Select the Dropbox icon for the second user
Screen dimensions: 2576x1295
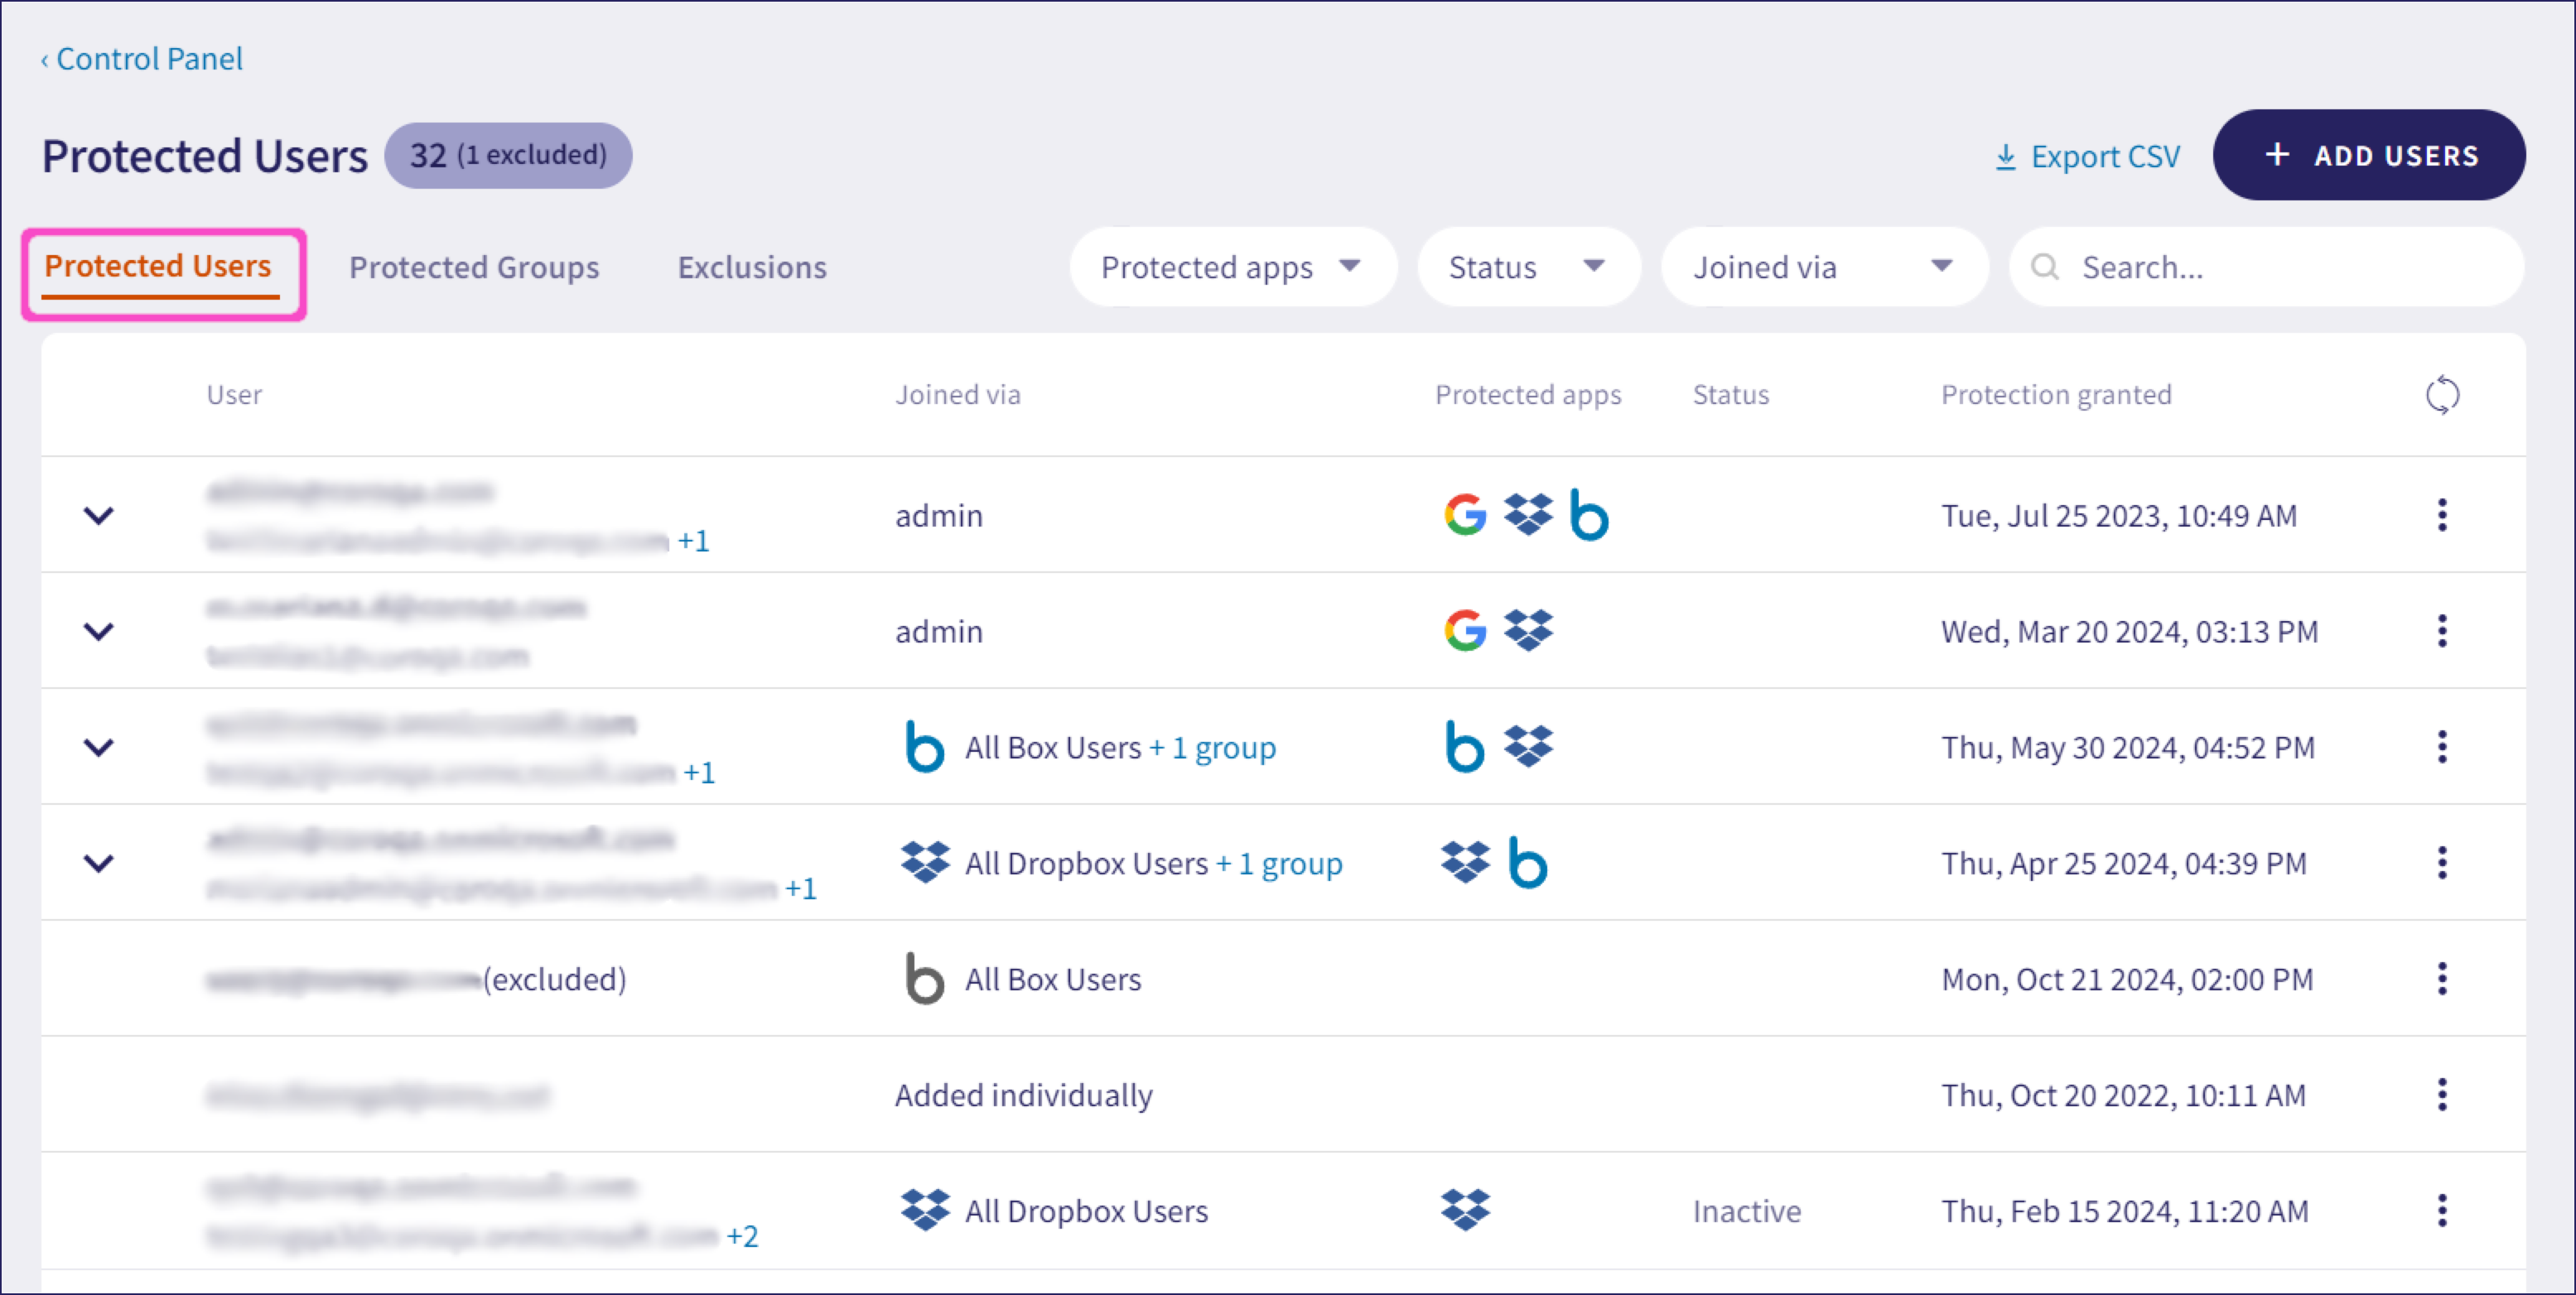pyautogui.click(x=1527, y=630)
